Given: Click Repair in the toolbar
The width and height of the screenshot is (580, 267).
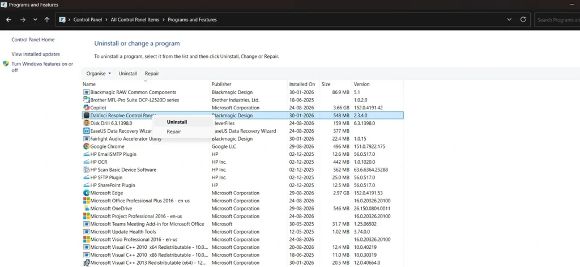Looking at the screenshot, I should [x=152, y=74].
